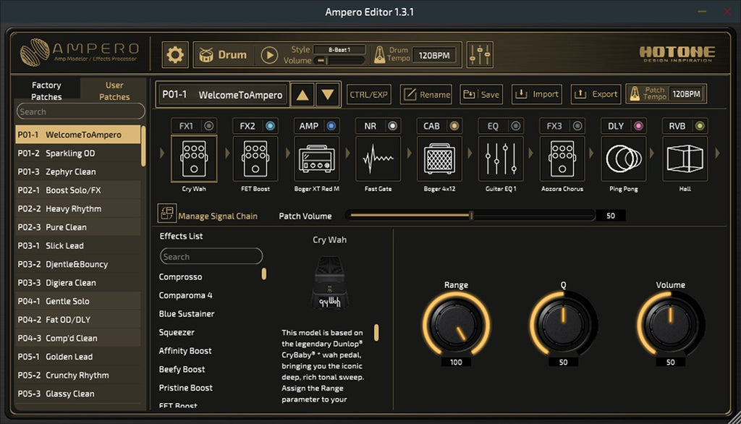
Task: Select the Guitar EQ 1 icon
Action: (501, 159)
